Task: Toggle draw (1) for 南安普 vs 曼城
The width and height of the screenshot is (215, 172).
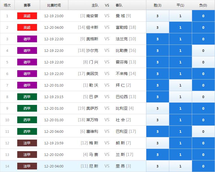Action: tap(181, 16)
